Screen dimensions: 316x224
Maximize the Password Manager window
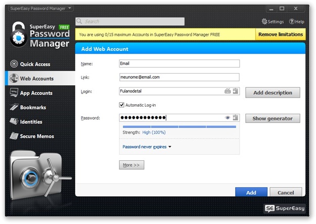pos(282,9)
